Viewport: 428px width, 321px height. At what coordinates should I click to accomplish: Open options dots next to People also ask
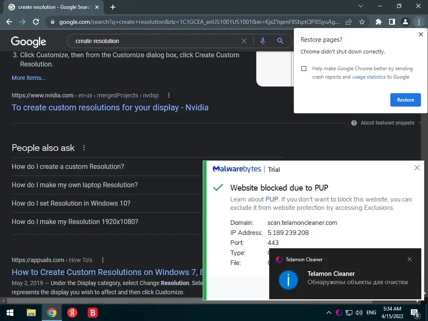pos(84,148)
